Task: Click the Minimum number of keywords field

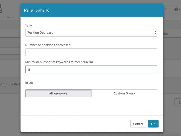Action: coord(91,69)
